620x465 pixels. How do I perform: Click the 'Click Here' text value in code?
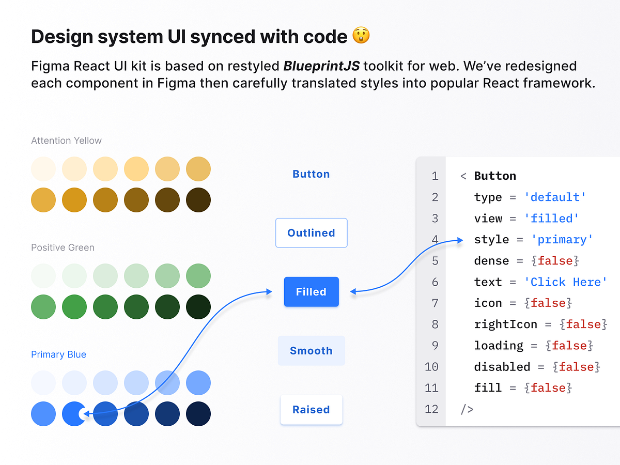(x=566, y=282)
